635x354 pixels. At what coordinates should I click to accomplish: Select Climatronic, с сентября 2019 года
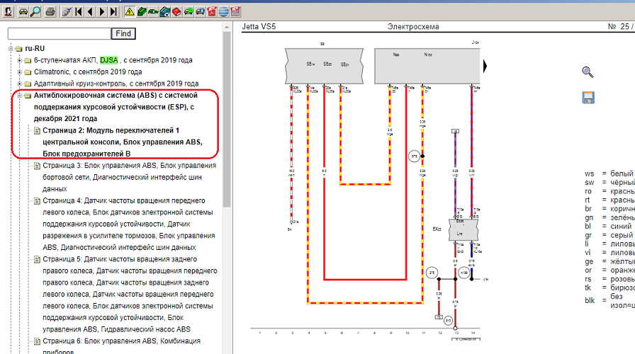point(88,72)
